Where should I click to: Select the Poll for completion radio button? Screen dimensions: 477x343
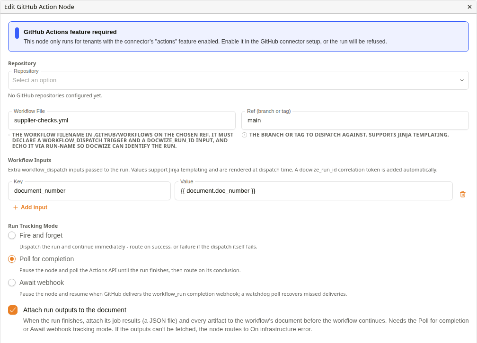tap(12, 259)
